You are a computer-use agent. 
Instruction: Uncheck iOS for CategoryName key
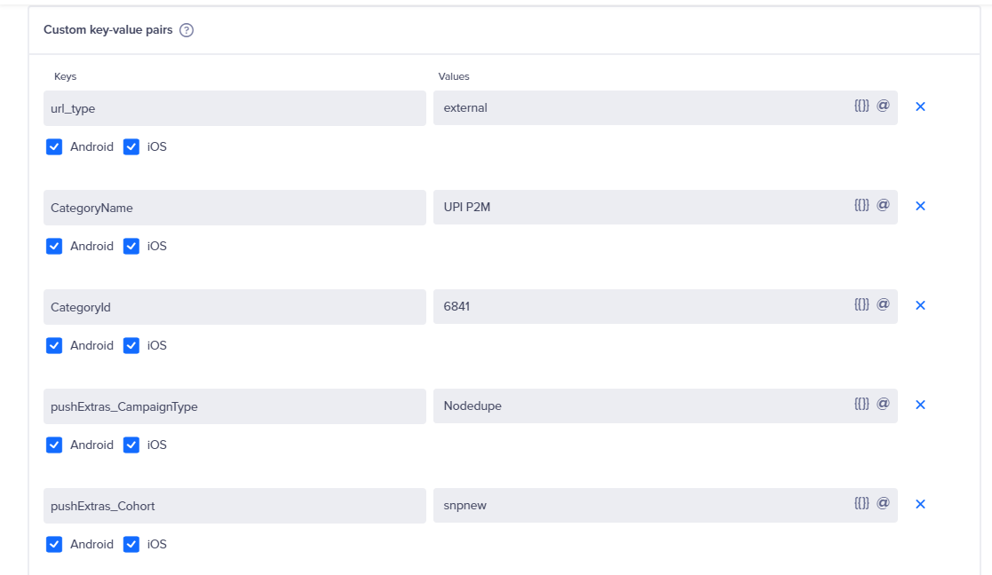click(131, 246)
